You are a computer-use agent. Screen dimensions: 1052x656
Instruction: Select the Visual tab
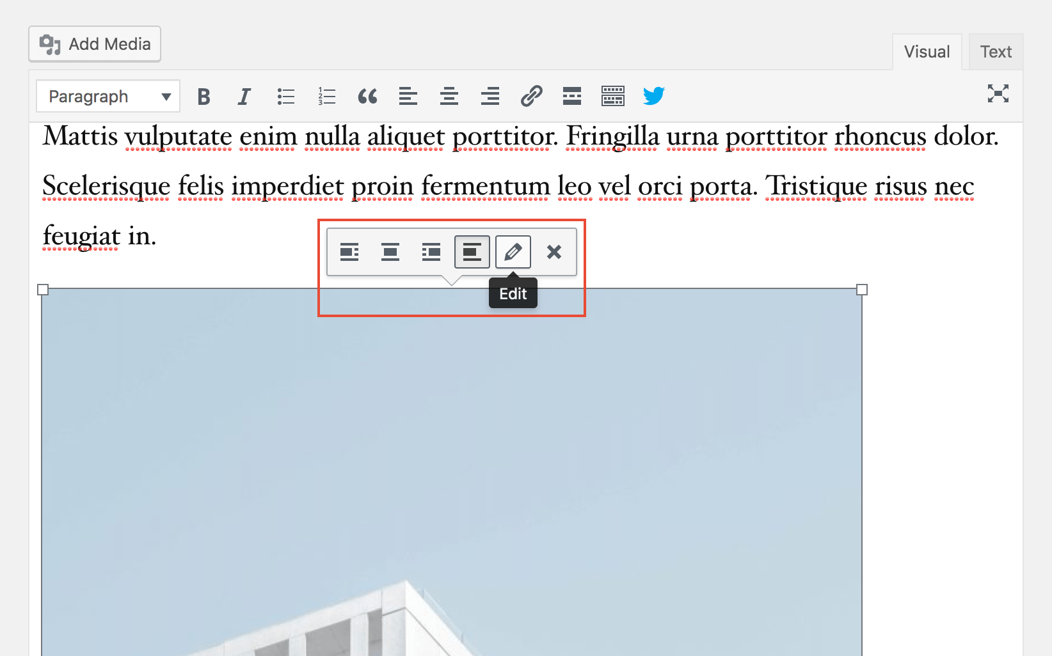point(927,51)
